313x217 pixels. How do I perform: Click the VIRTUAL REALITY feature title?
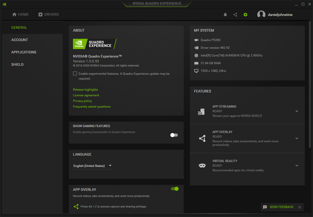point(225,161)
